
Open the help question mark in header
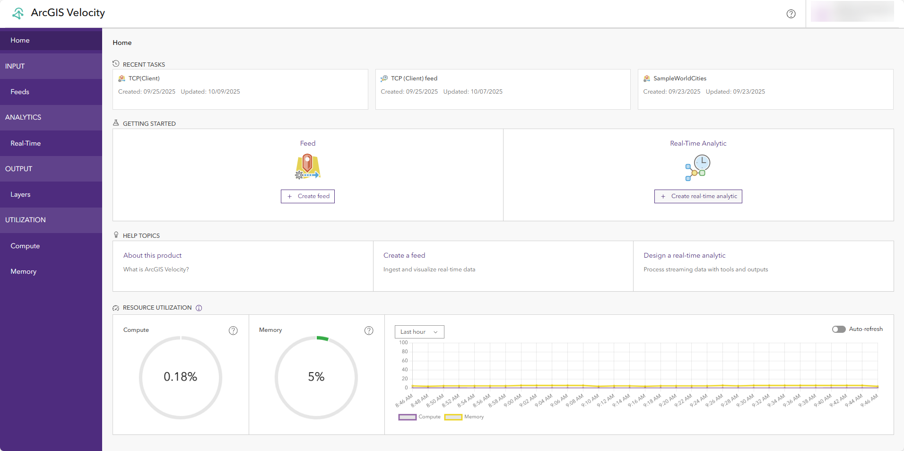791,14
